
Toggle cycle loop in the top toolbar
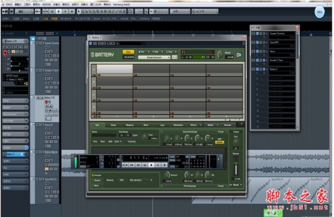[x=52, y=12]
